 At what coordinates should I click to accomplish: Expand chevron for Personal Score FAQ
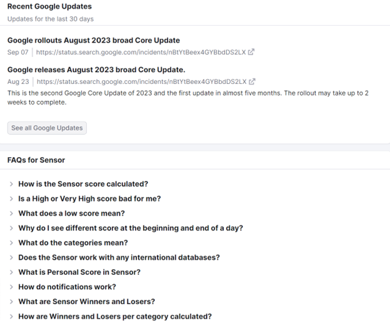point(11,272)
